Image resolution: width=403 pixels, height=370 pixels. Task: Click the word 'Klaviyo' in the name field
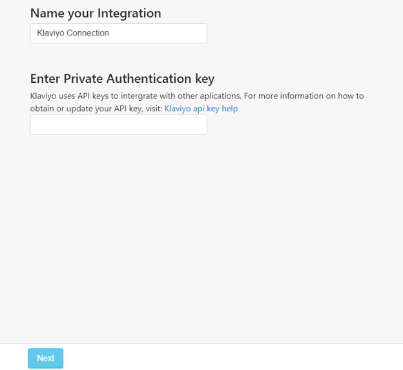click(50, 33)
